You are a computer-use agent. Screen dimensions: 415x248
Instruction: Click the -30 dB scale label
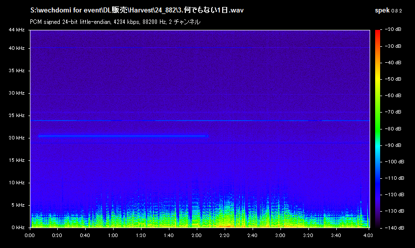pos(393,46)
